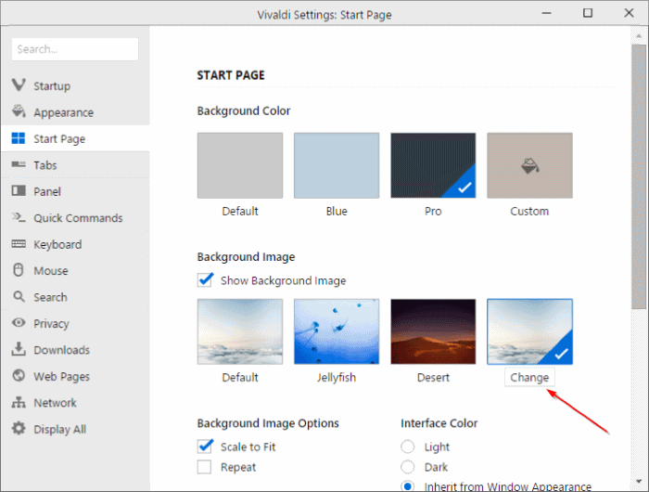Focus the settings Search field

click(75, 49)
